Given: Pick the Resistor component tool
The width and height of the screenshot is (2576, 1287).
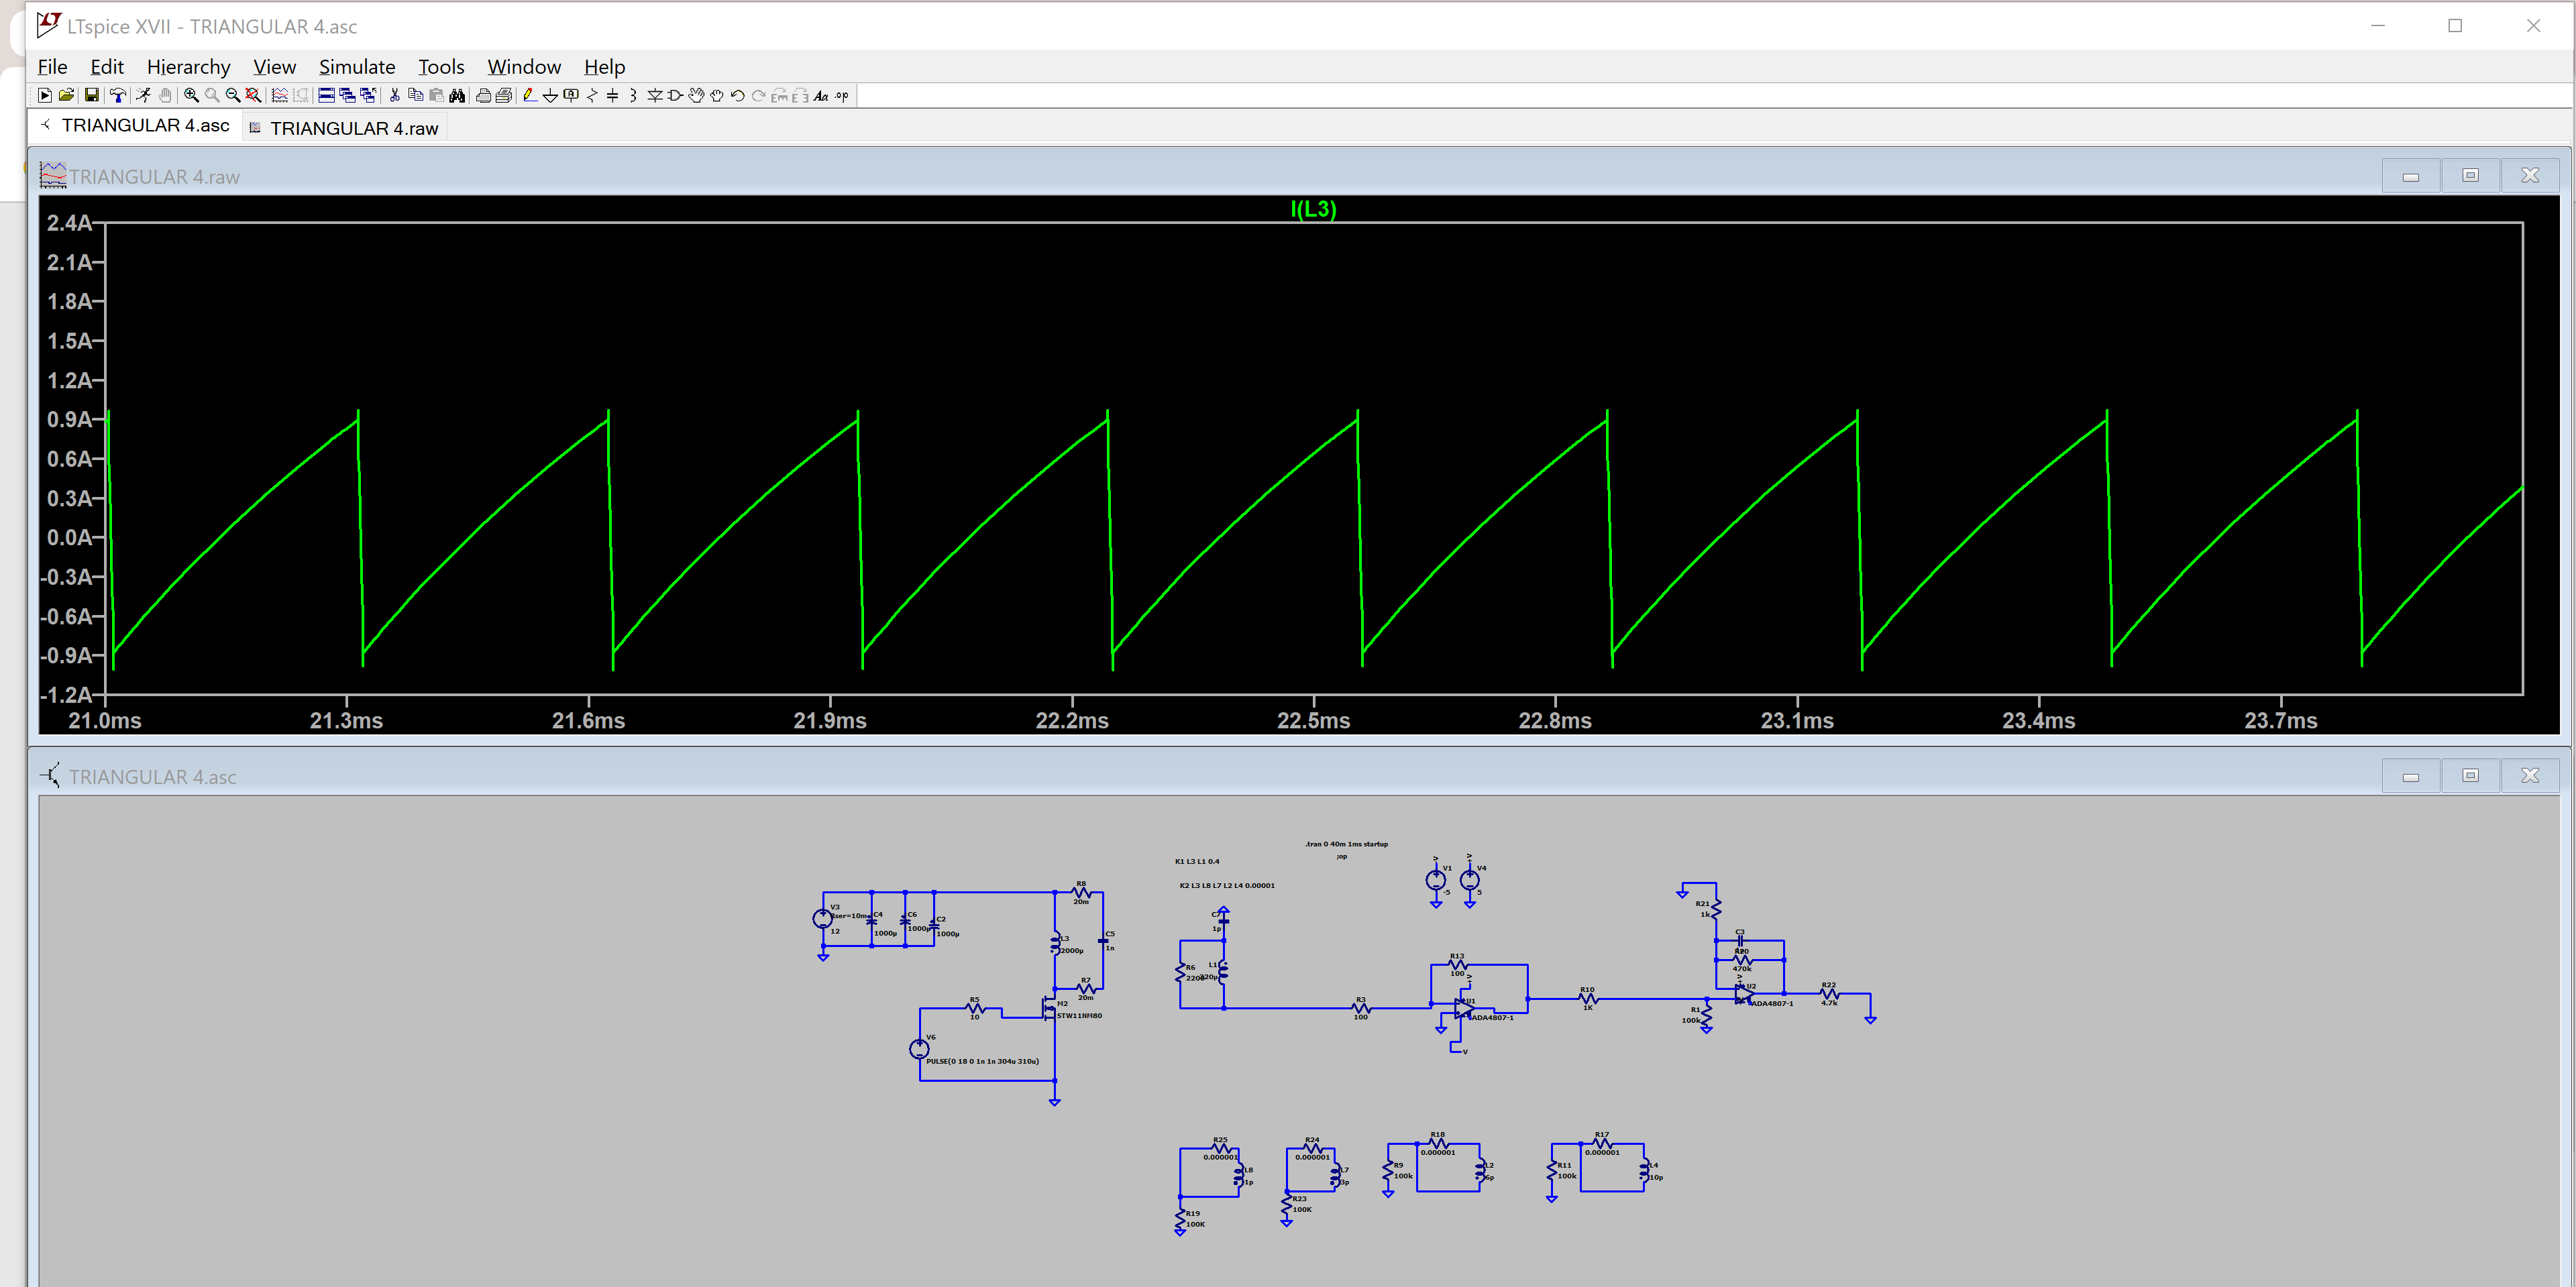Looking at the screenshot, I should pyautogui.click(x=592, y=96).
